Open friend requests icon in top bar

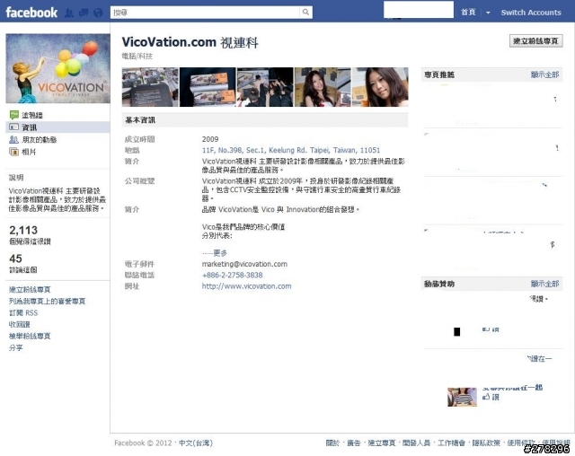(69, 13)
